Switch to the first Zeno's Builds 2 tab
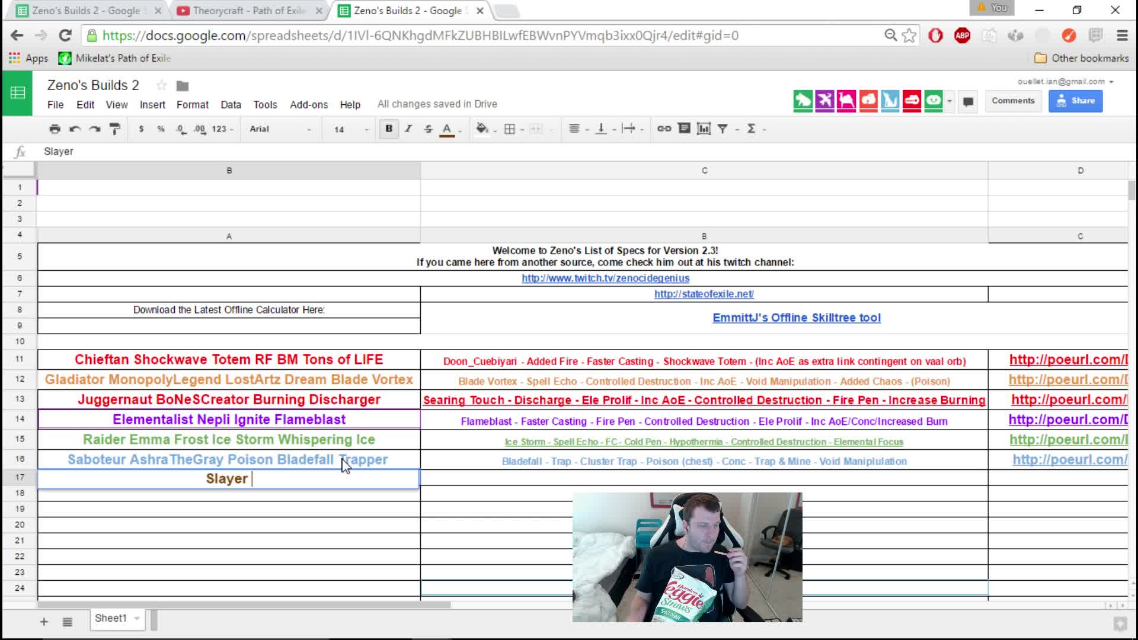Screen dimensions: 1138x640 point(87,11)
